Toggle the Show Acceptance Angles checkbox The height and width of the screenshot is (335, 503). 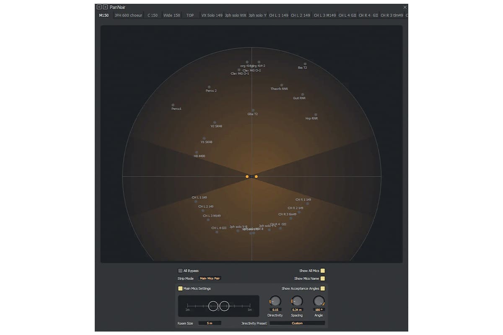click(323, 289)
